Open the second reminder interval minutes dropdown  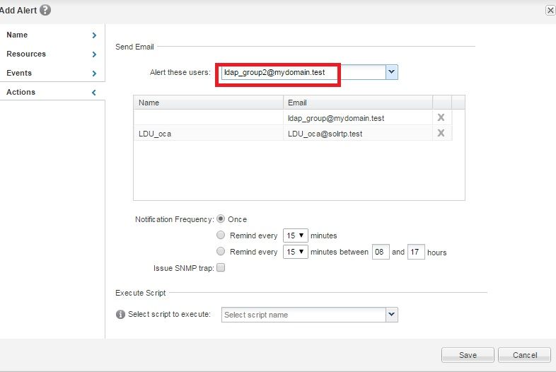(296, 252)
